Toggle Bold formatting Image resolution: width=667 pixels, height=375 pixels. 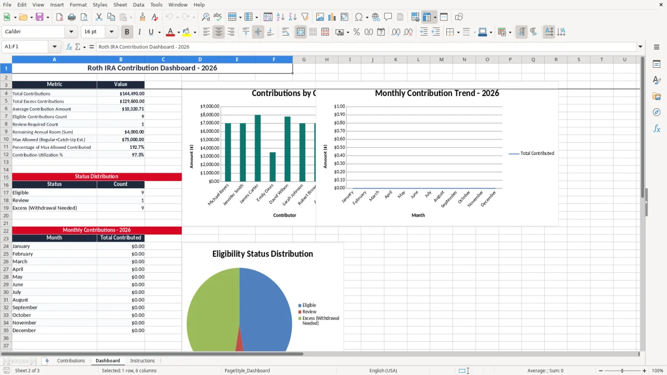click(x=127, y=32)
